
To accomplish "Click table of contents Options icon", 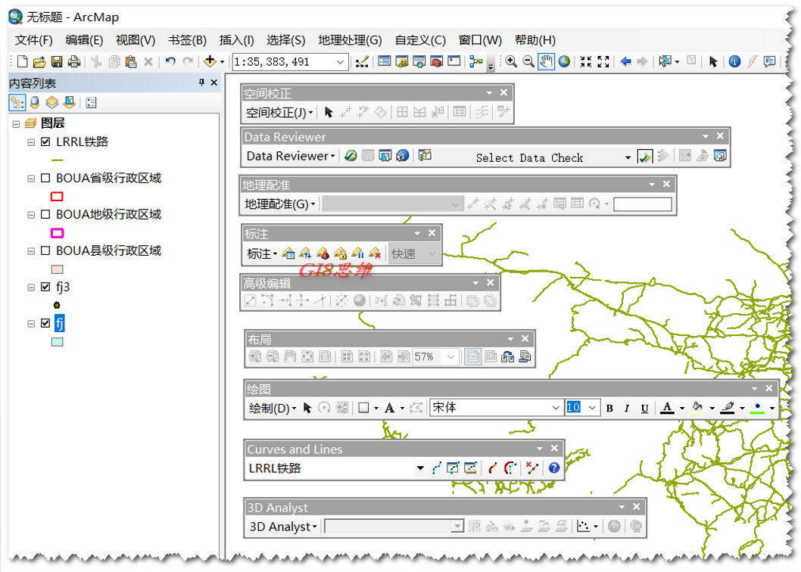I will [92, 103].
